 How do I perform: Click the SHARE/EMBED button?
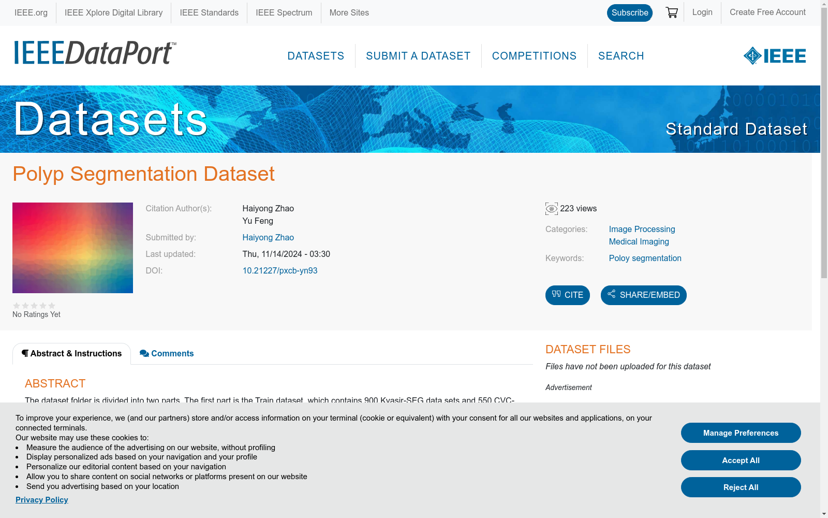click(x=644, y=295)
